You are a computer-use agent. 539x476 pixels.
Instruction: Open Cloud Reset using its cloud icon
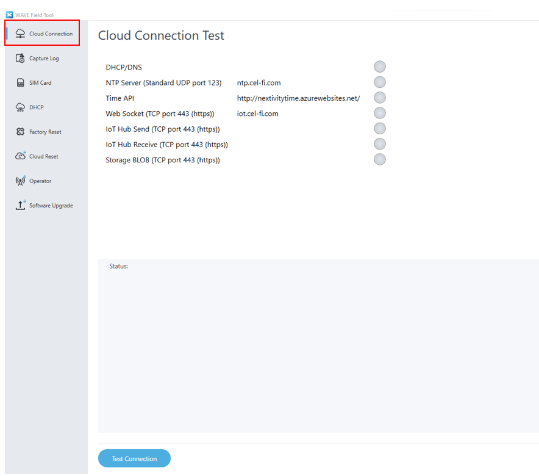click(x=20, y=156)
